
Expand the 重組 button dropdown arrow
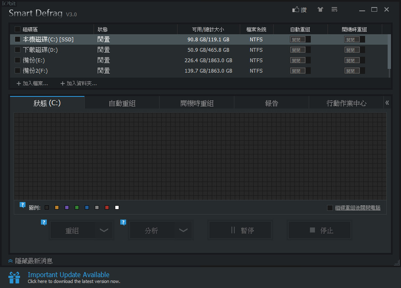click(104, 230)
